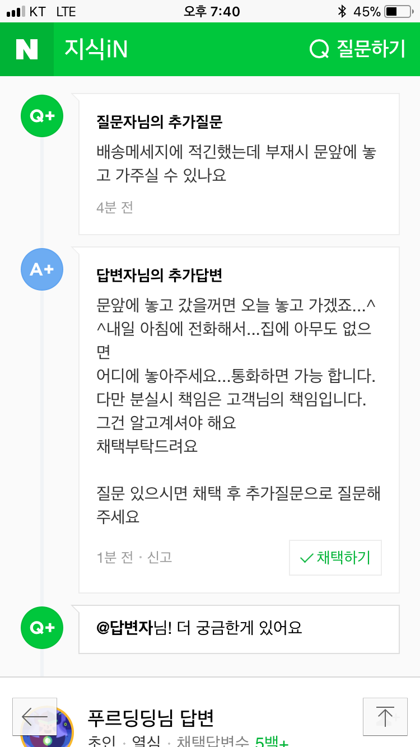Tap the follow-up question input field
Viewport: 420px width, 747px height.
pyautogui.click(x=239, y=629)
